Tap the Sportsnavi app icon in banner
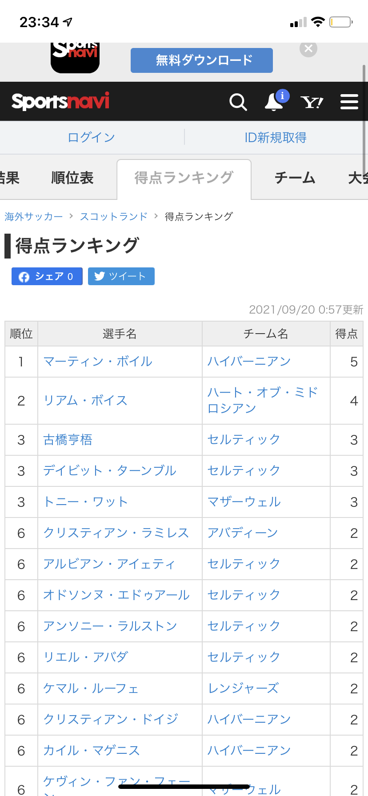Viewport: 368px width, 796px height. (75, 58)
